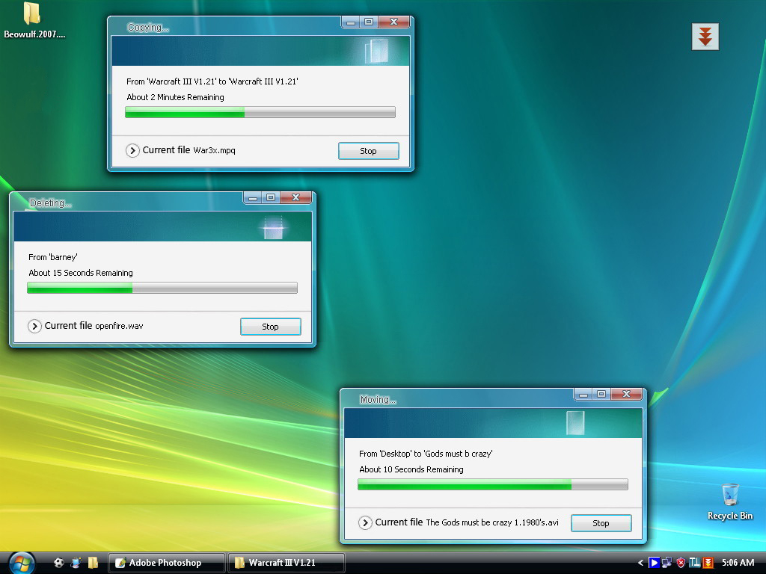Launch the soccer ball quick launch icon
This screenshot has width=766, height=574.
tap(58, 563)
